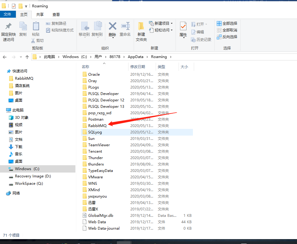Pin to Quick Access (固定到快速访问)
The height and width of the screenshot is (244, 297).
point(8,32)
